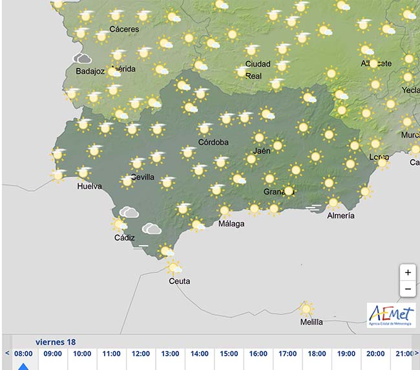Click the sun icon above Huelva label
This screenshot has height=370, width=420.
pyautogui.click(x=83, y=173)
